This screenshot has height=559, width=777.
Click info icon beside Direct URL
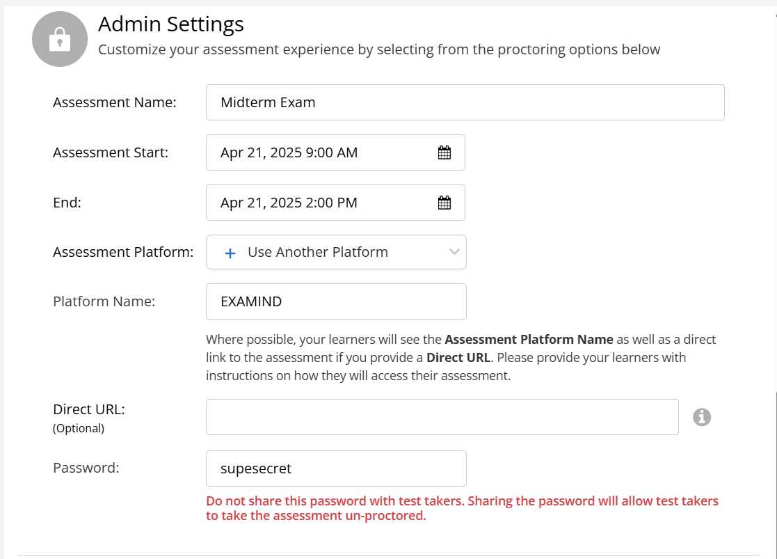(702, 417)
